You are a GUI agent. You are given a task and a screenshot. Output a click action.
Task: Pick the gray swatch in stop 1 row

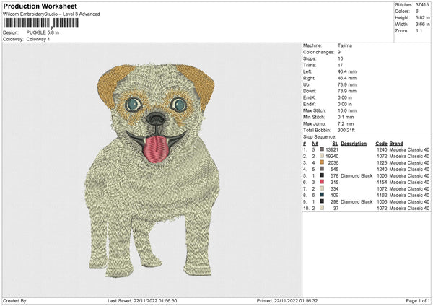320,150
